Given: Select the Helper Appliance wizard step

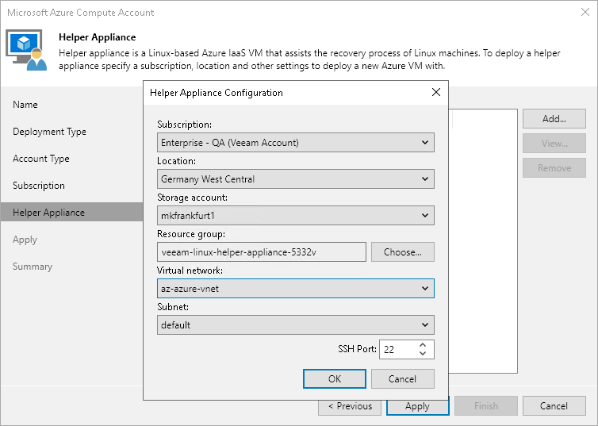Looking at the screenshot, I should tap(71, 212).
